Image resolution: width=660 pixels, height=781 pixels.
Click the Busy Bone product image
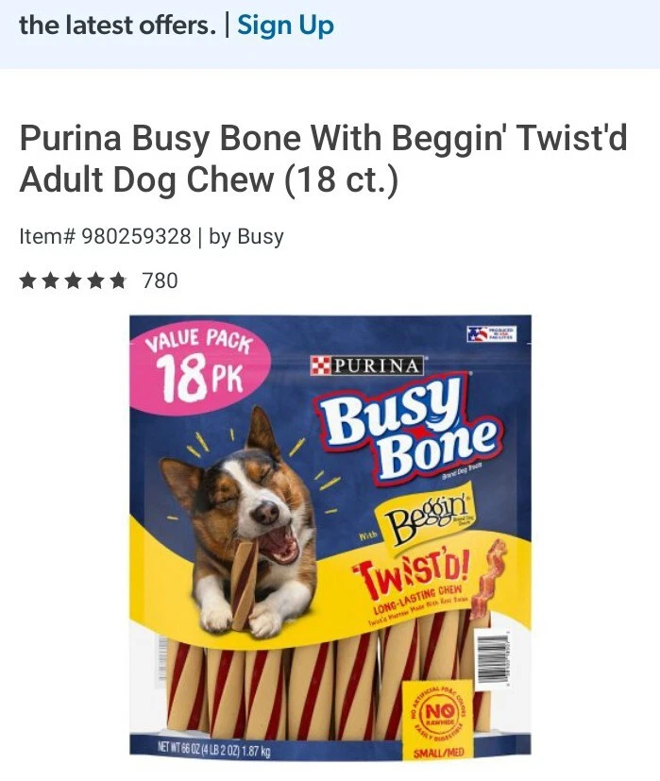point(330,535)
